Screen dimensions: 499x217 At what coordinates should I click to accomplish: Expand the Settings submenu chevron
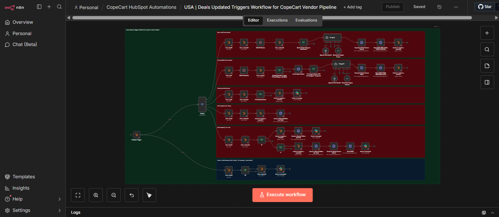click(60, 210)
